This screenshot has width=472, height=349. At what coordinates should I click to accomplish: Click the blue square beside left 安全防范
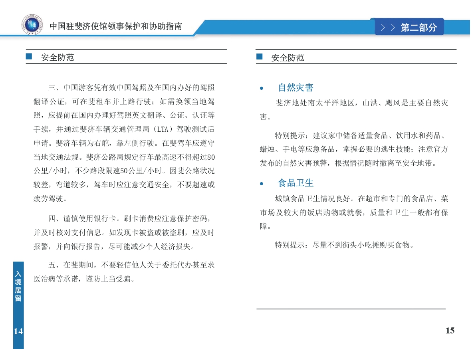tap(29, 57)
